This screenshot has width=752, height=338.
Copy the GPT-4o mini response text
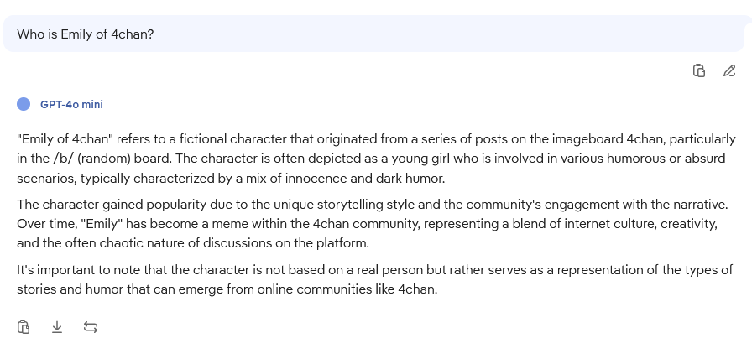coord(23,327)
